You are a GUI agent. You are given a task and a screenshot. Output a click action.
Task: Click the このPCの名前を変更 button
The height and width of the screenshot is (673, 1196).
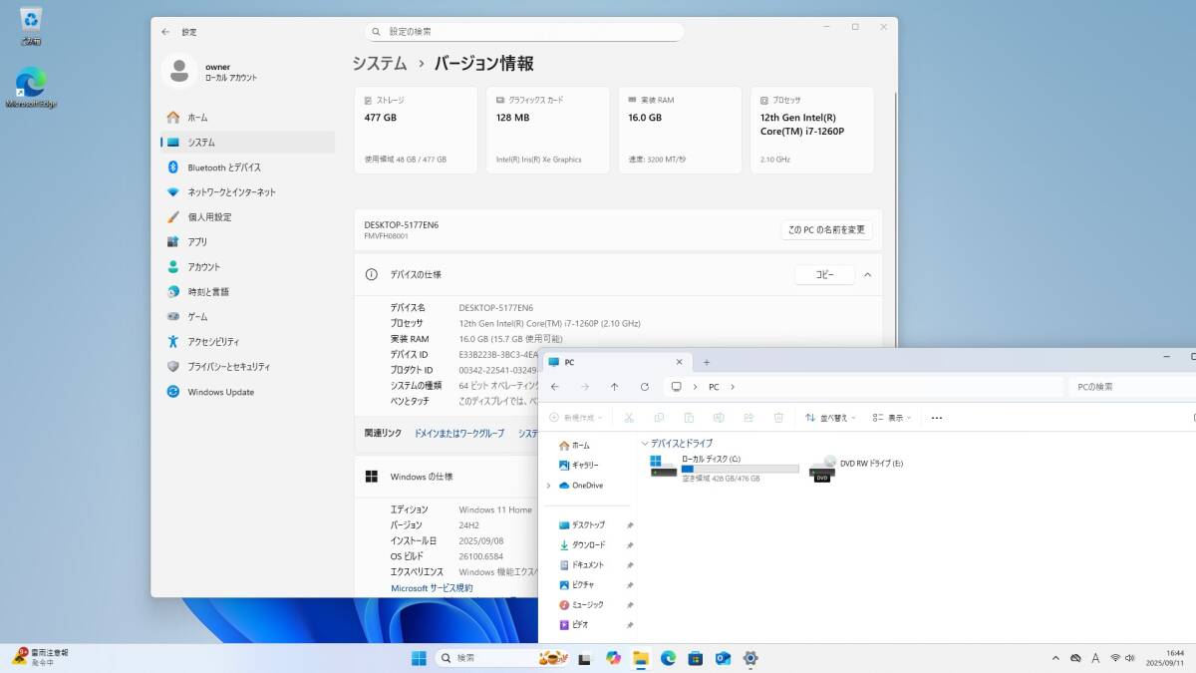pyautogui.click(x=825, y=229)
